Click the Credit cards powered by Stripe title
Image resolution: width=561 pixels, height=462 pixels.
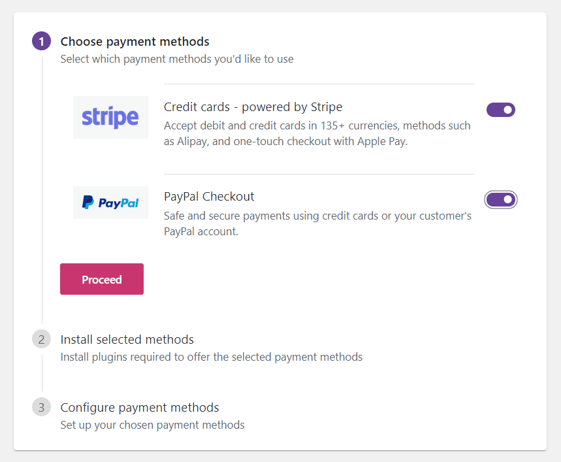click(x=253, y=107)
